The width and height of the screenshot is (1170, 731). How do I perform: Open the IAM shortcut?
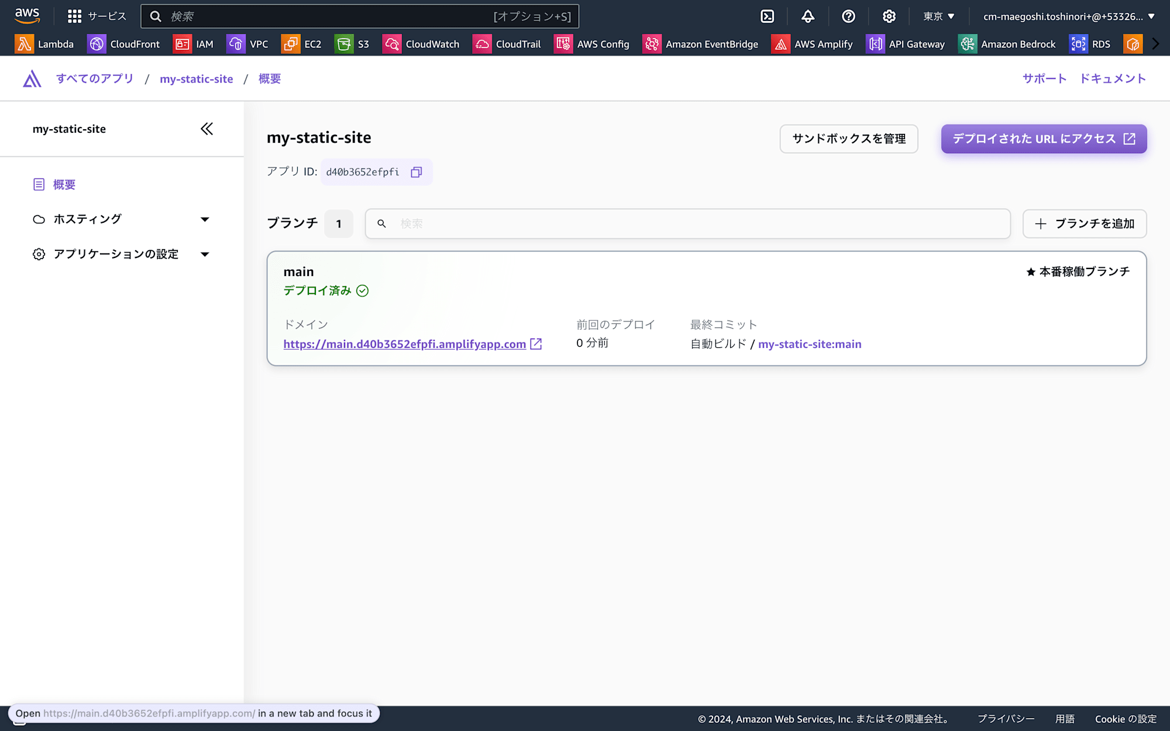click(x=193, y=44)
